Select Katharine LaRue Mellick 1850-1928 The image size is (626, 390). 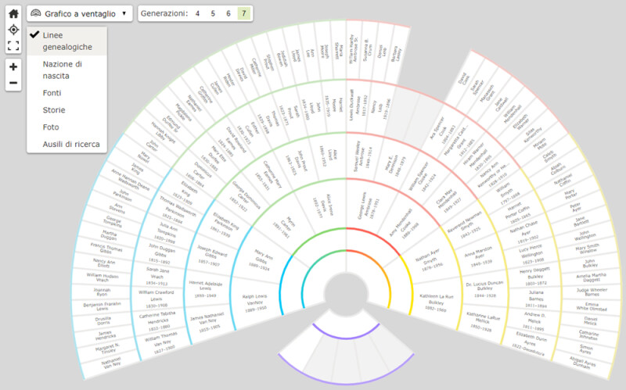point(483,322)
